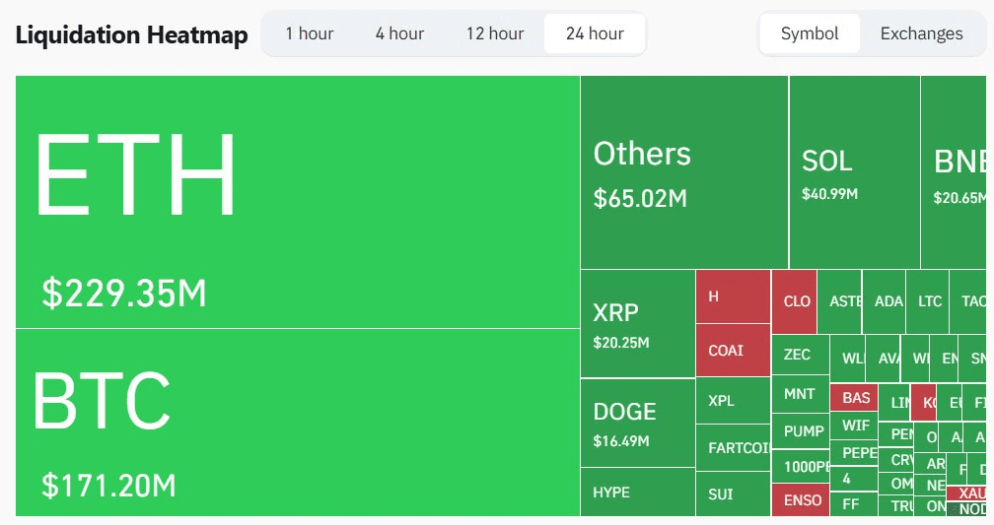Switch heatmap view to Exchanges

pos(921,33)
